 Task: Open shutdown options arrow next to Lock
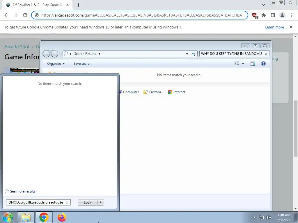coord(100,202)
